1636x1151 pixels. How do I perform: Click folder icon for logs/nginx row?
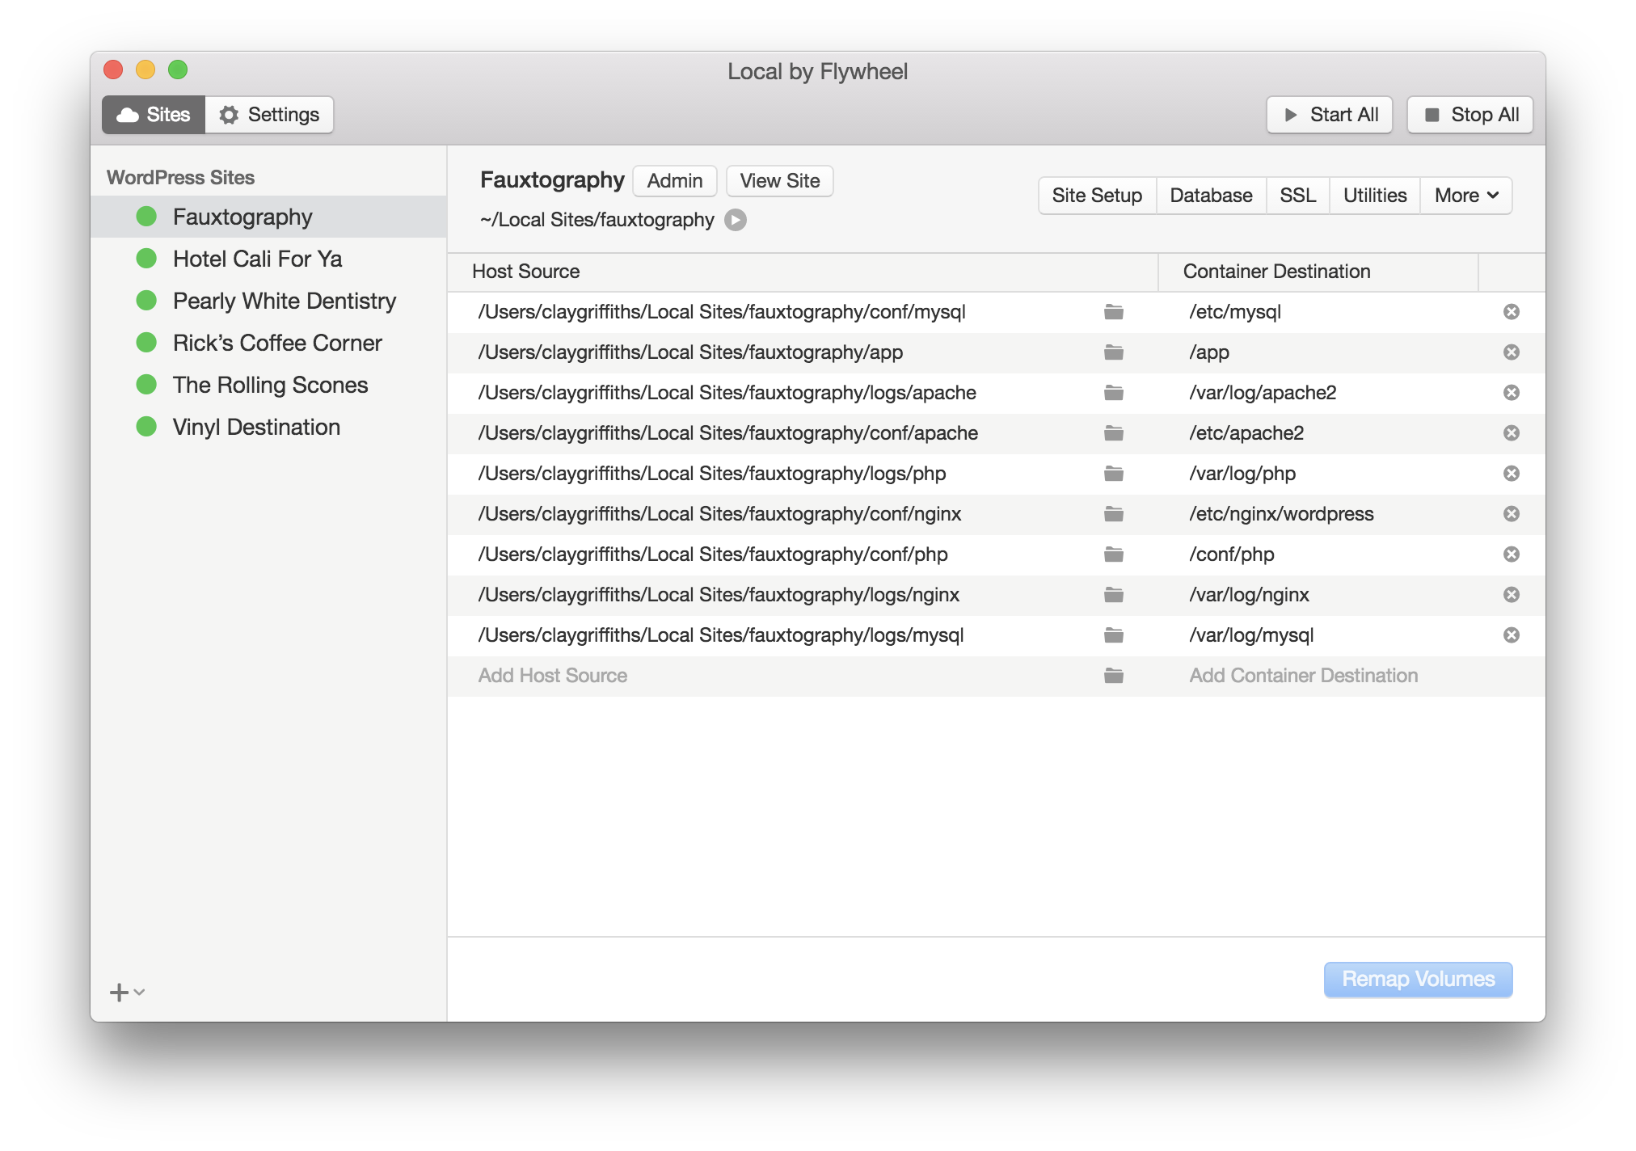[1113, 595]
